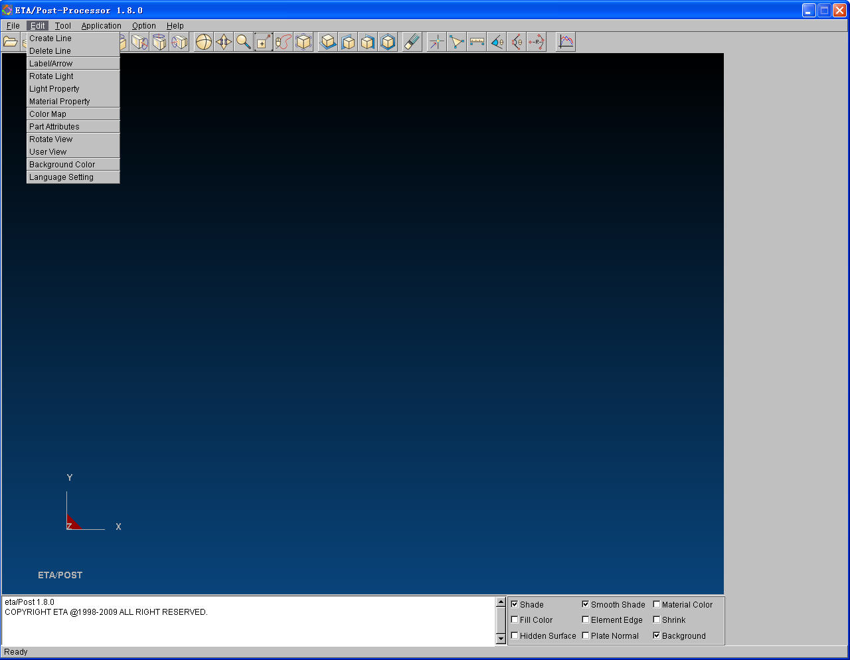Viewport: 850px width, 660px height.
Task: Open the Option menu
Action: coord(144,26)
